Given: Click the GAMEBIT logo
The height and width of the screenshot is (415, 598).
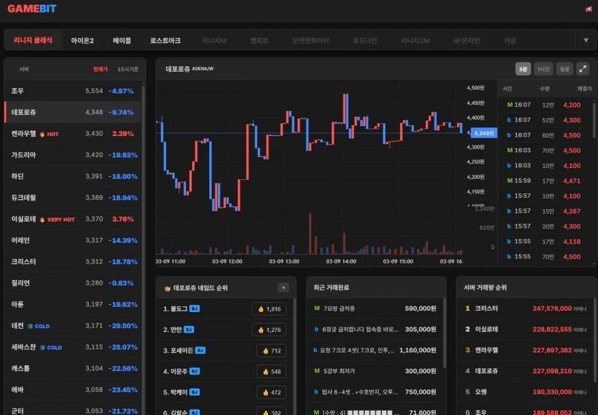Looking at the screenshot, I should pyautogui.click(x=32, y=9).
